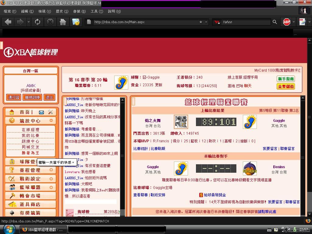Click the XBA籃球經理 site logo
This screenshot has width=312, height=234.
[x=31, y=52]
